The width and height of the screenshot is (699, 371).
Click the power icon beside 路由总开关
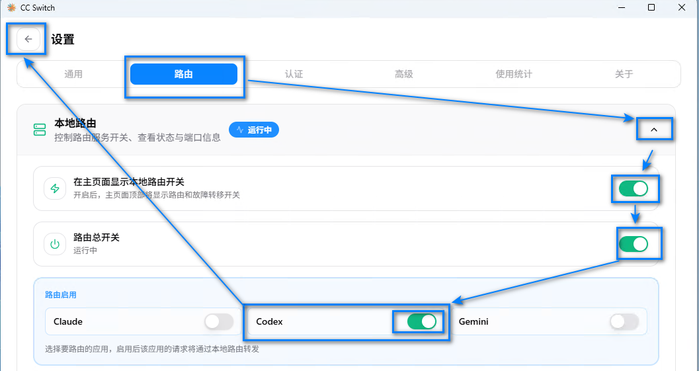55,244
